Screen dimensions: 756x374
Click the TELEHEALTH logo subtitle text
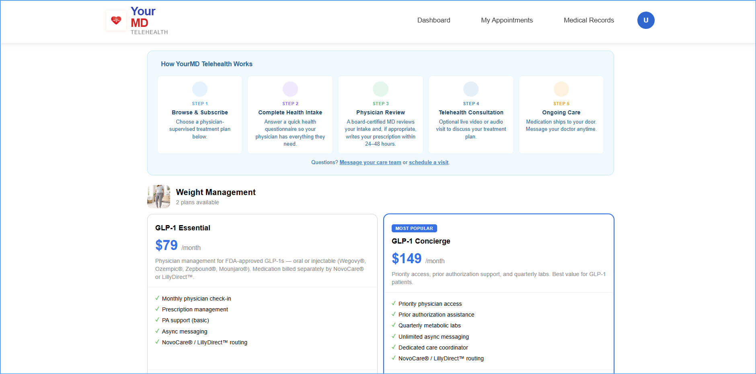coord(149,32)
